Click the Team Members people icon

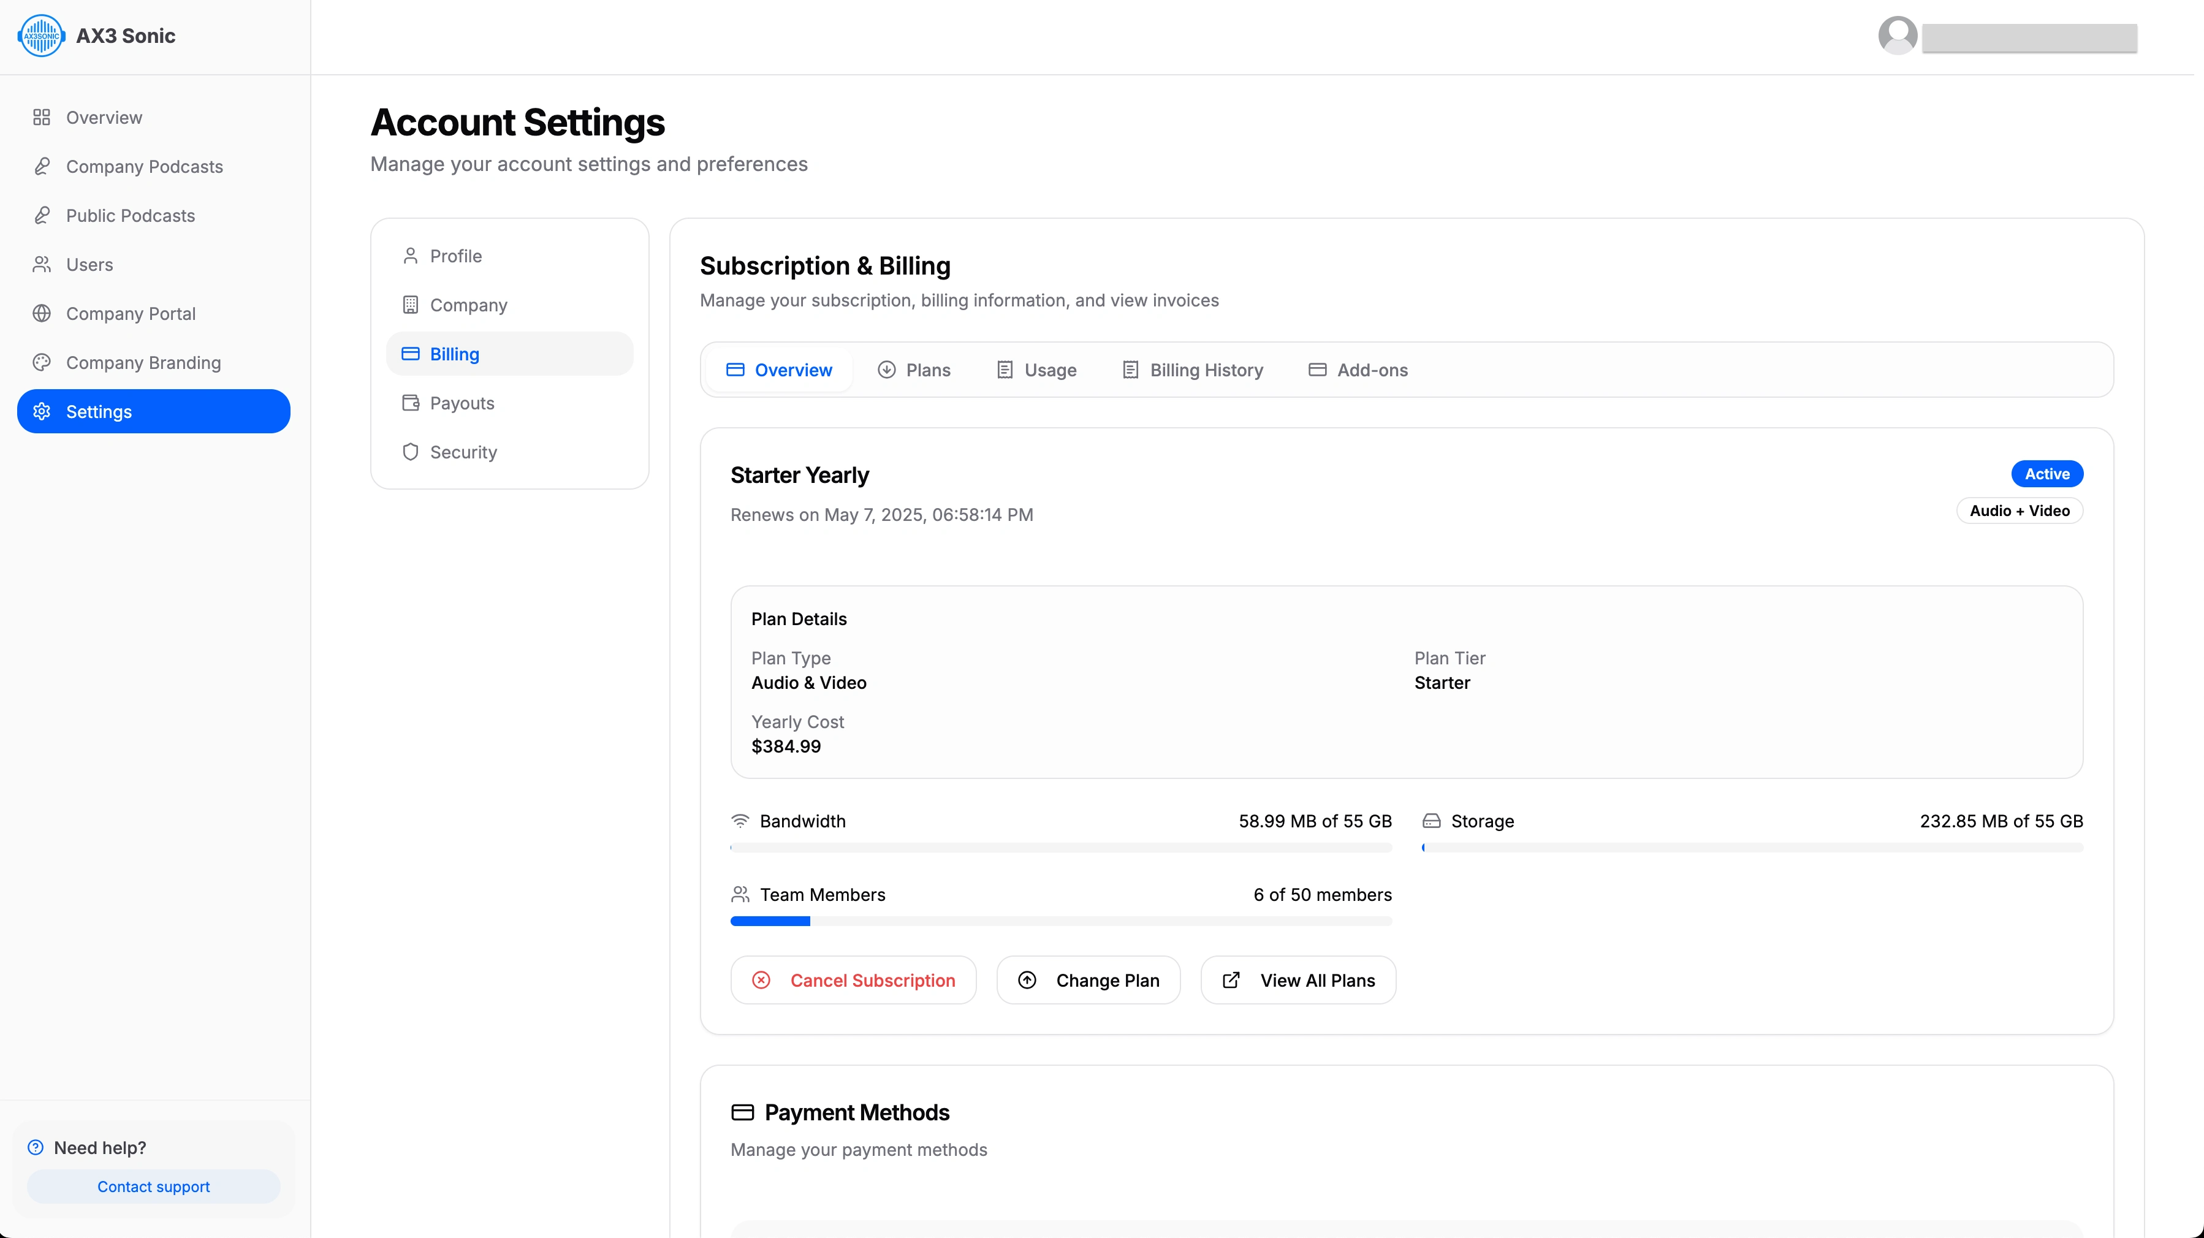(x=740, y=894)
